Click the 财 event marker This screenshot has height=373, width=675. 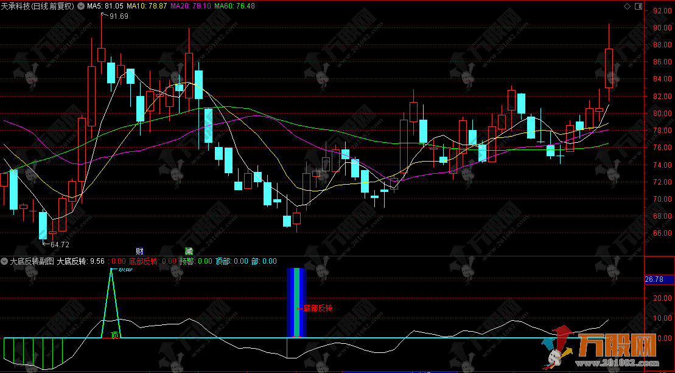(x=139, y=251)
